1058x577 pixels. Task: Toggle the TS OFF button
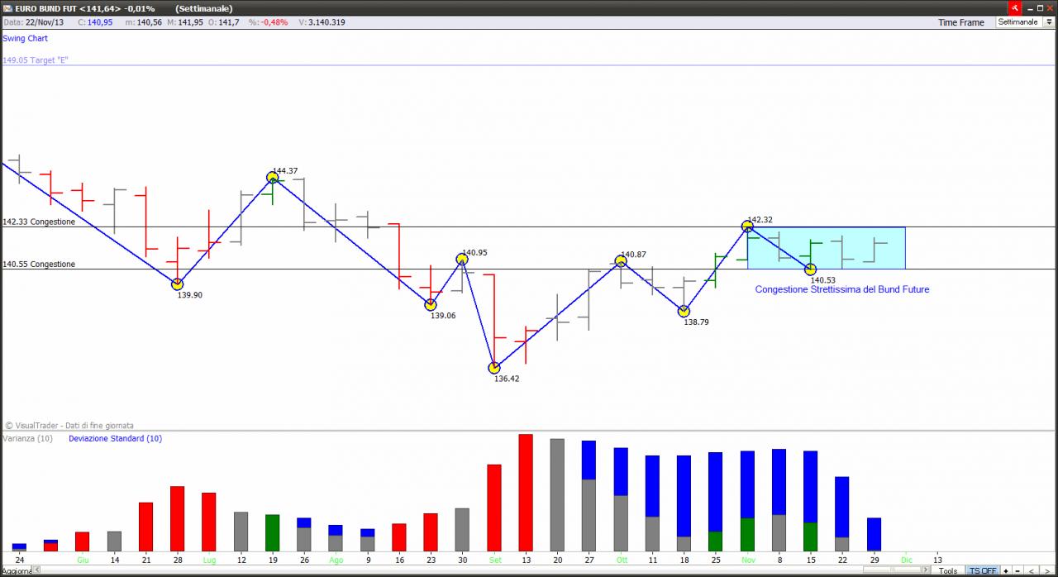[x=982, y=570]
